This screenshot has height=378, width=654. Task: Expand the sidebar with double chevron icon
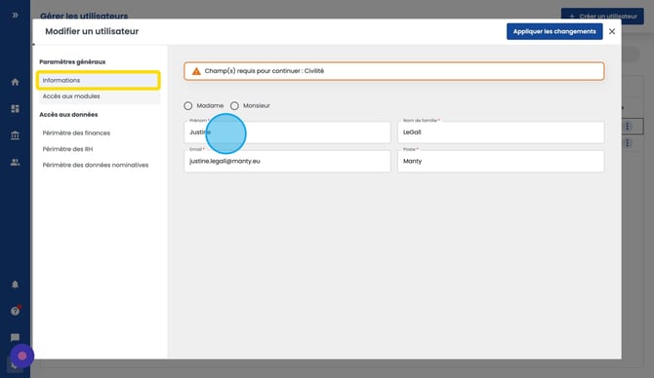(15, 15)
